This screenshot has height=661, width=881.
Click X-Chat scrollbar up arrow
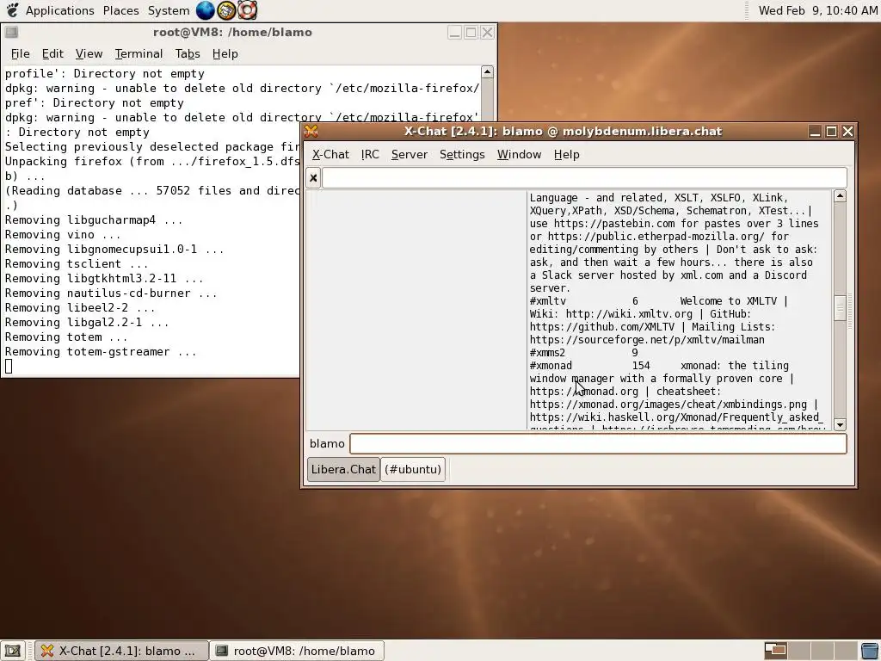point(840,195)
